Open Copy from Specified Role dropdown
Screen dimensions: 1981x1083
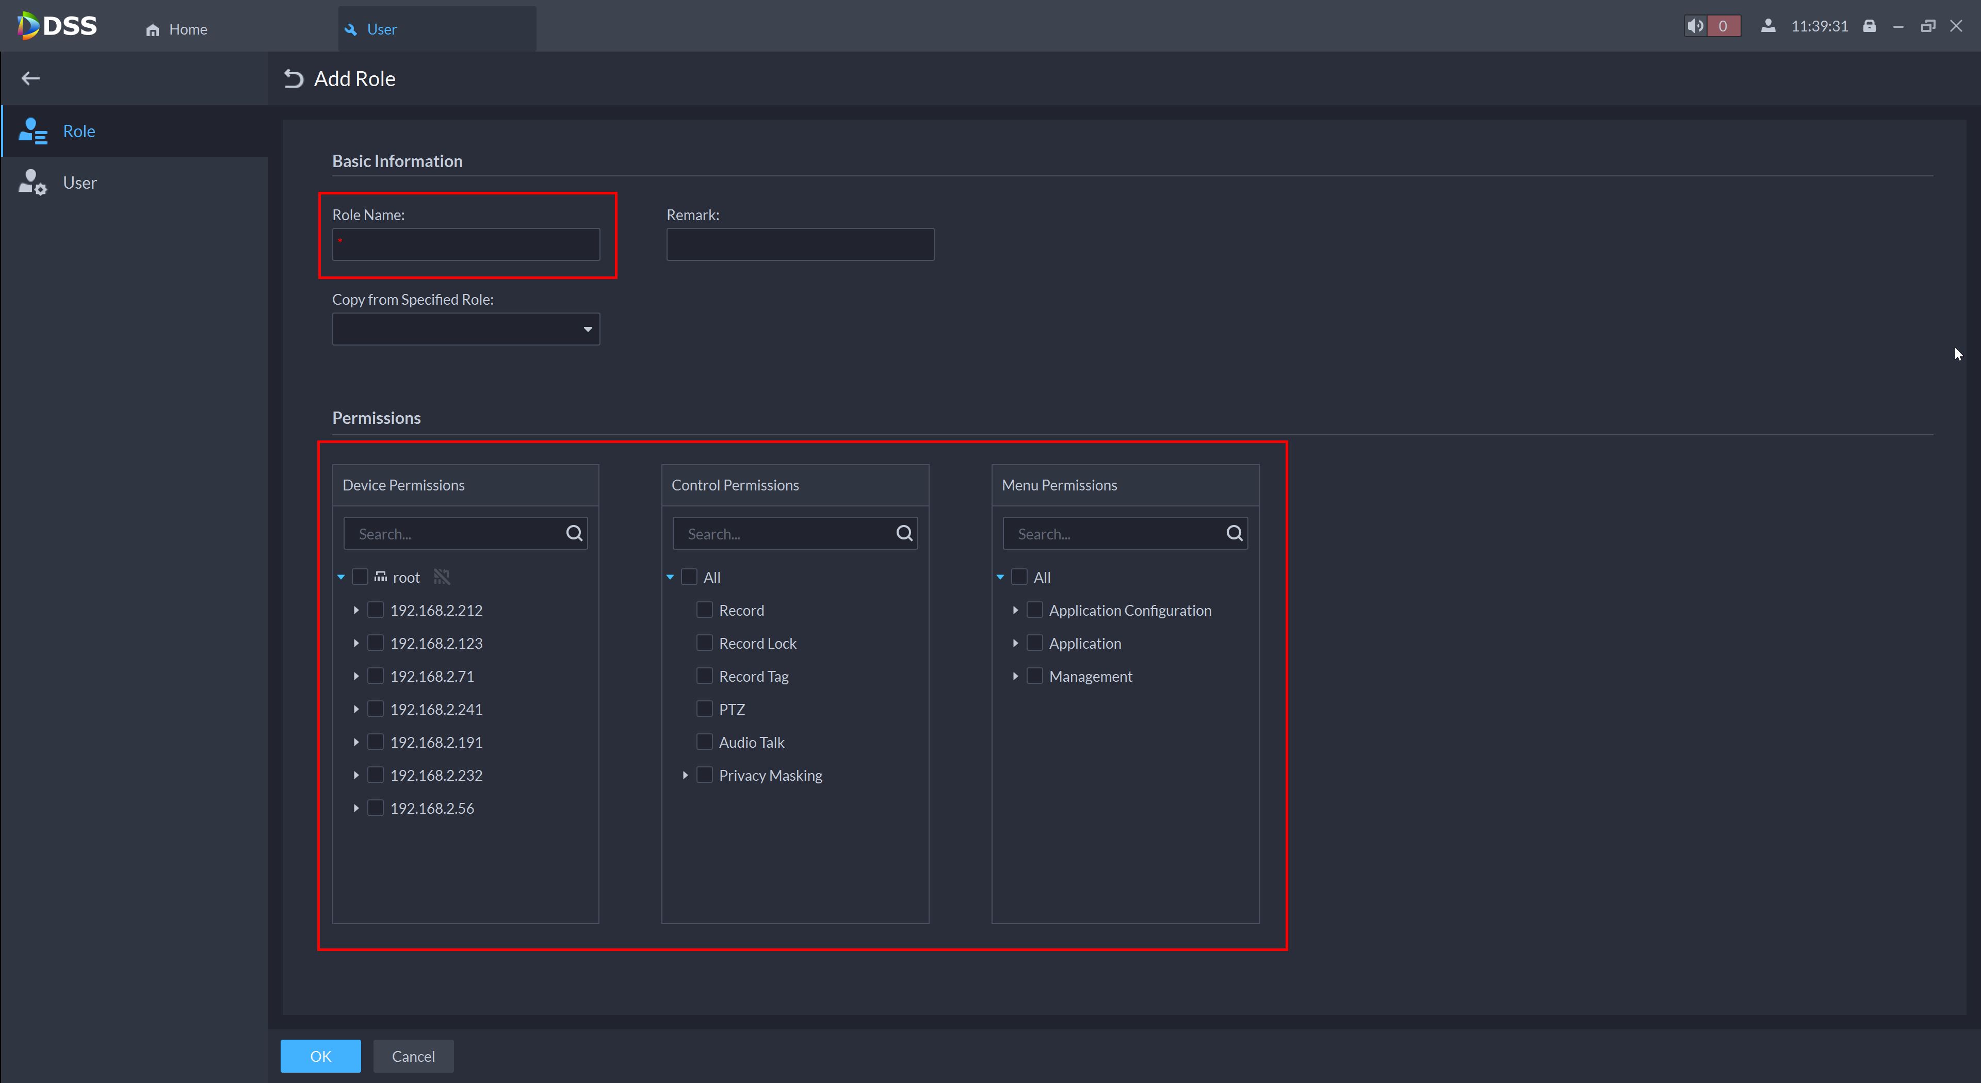466,329
